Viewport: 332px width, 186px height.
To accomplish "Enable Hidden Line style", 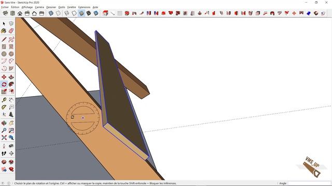I will coord(74,13).
